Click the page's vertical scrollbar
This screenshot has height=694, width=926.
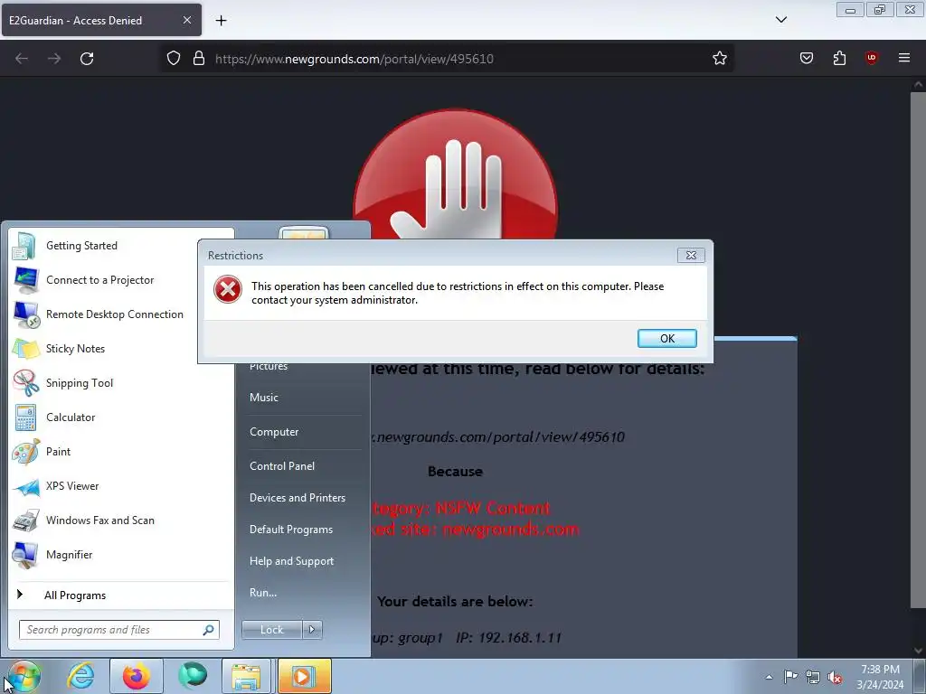click(919, 348)
